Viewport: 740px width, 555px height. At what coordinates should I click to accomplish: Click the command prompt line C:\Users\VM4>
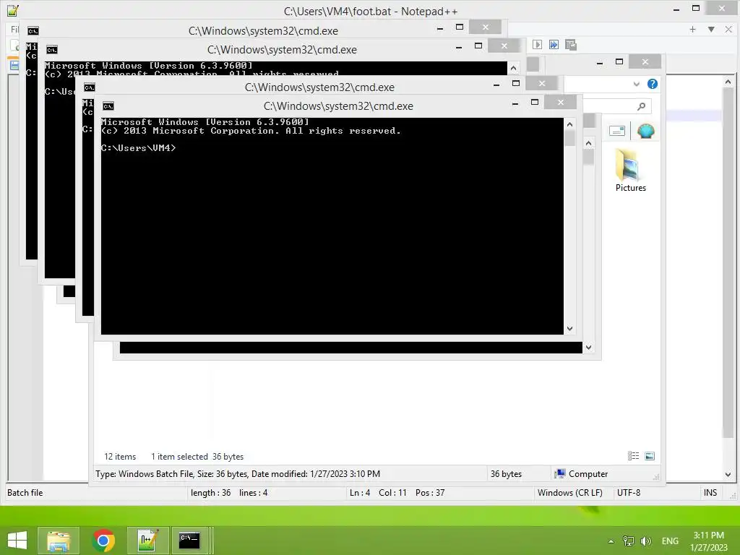pos(138,147)
